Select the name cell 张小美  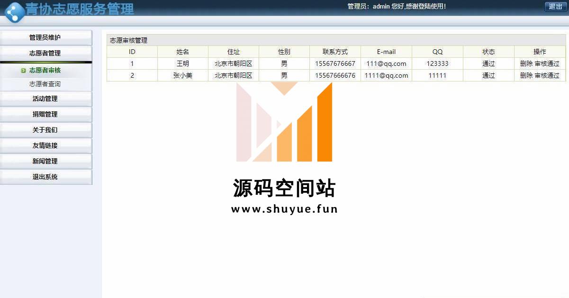(x=183, y=75)
